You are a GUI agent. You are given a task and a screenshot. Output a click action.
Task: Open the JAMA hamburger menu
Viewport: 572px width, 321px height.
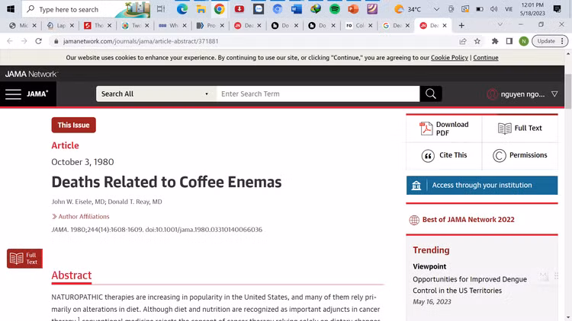point(13,94)
